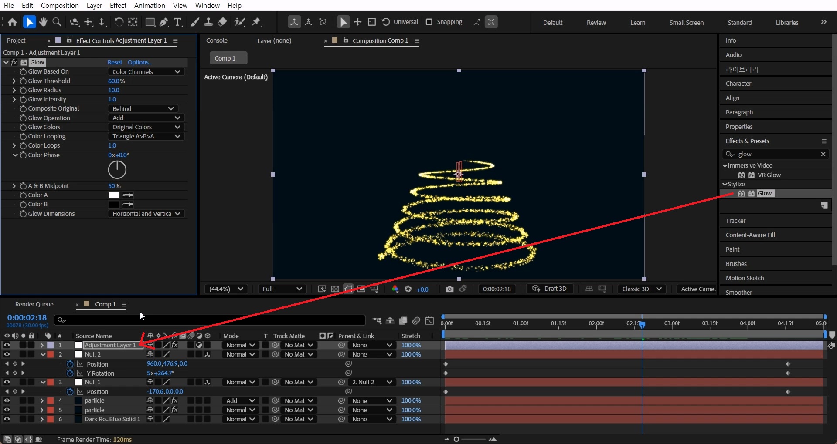The width and height of the screenshot is (837, 444).
Task: Click the Color B black swatch
Action: (x=113, y=204)
